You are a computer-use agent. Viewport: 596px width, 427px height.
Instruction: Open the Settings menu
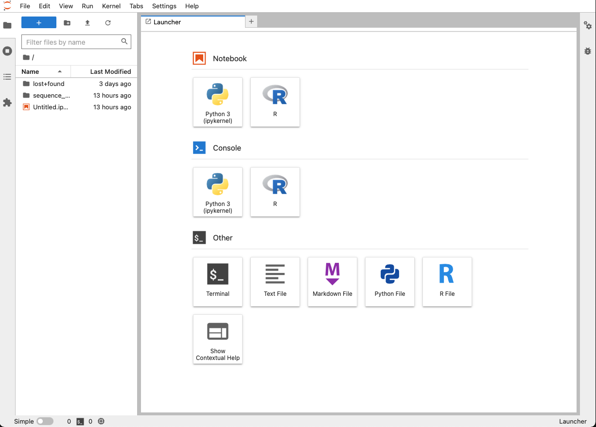point(164,6)
